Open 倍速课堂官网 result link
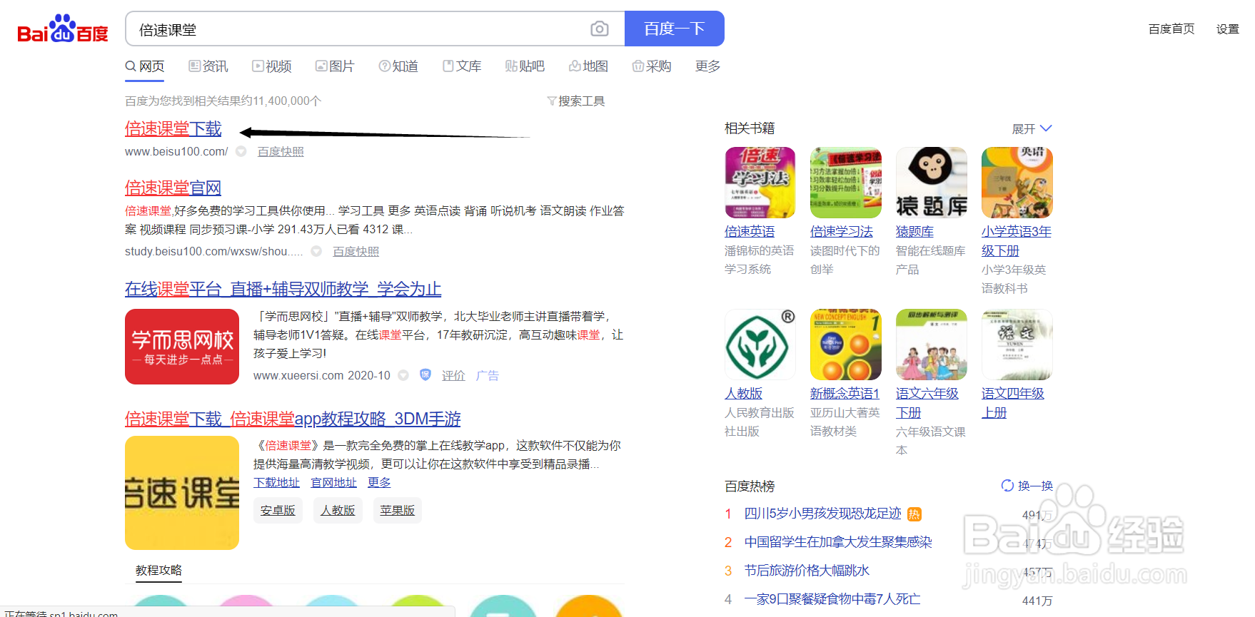 pos(173,188)
